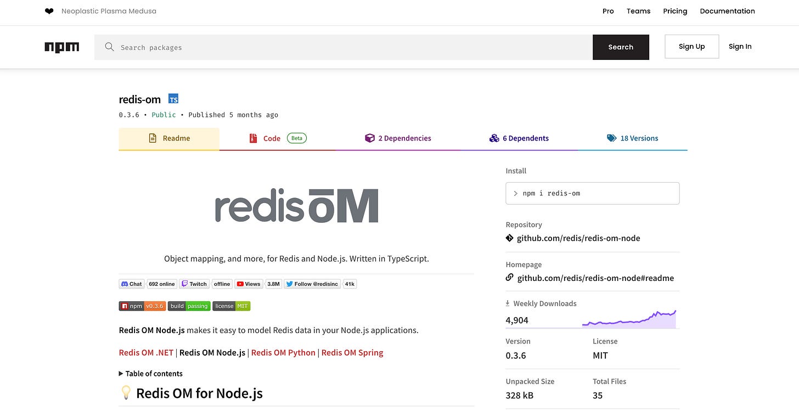This screenshot has width=799, height=411.
Task: Click the TypeScript TS badge icon
Action: [x=173, y=99]
